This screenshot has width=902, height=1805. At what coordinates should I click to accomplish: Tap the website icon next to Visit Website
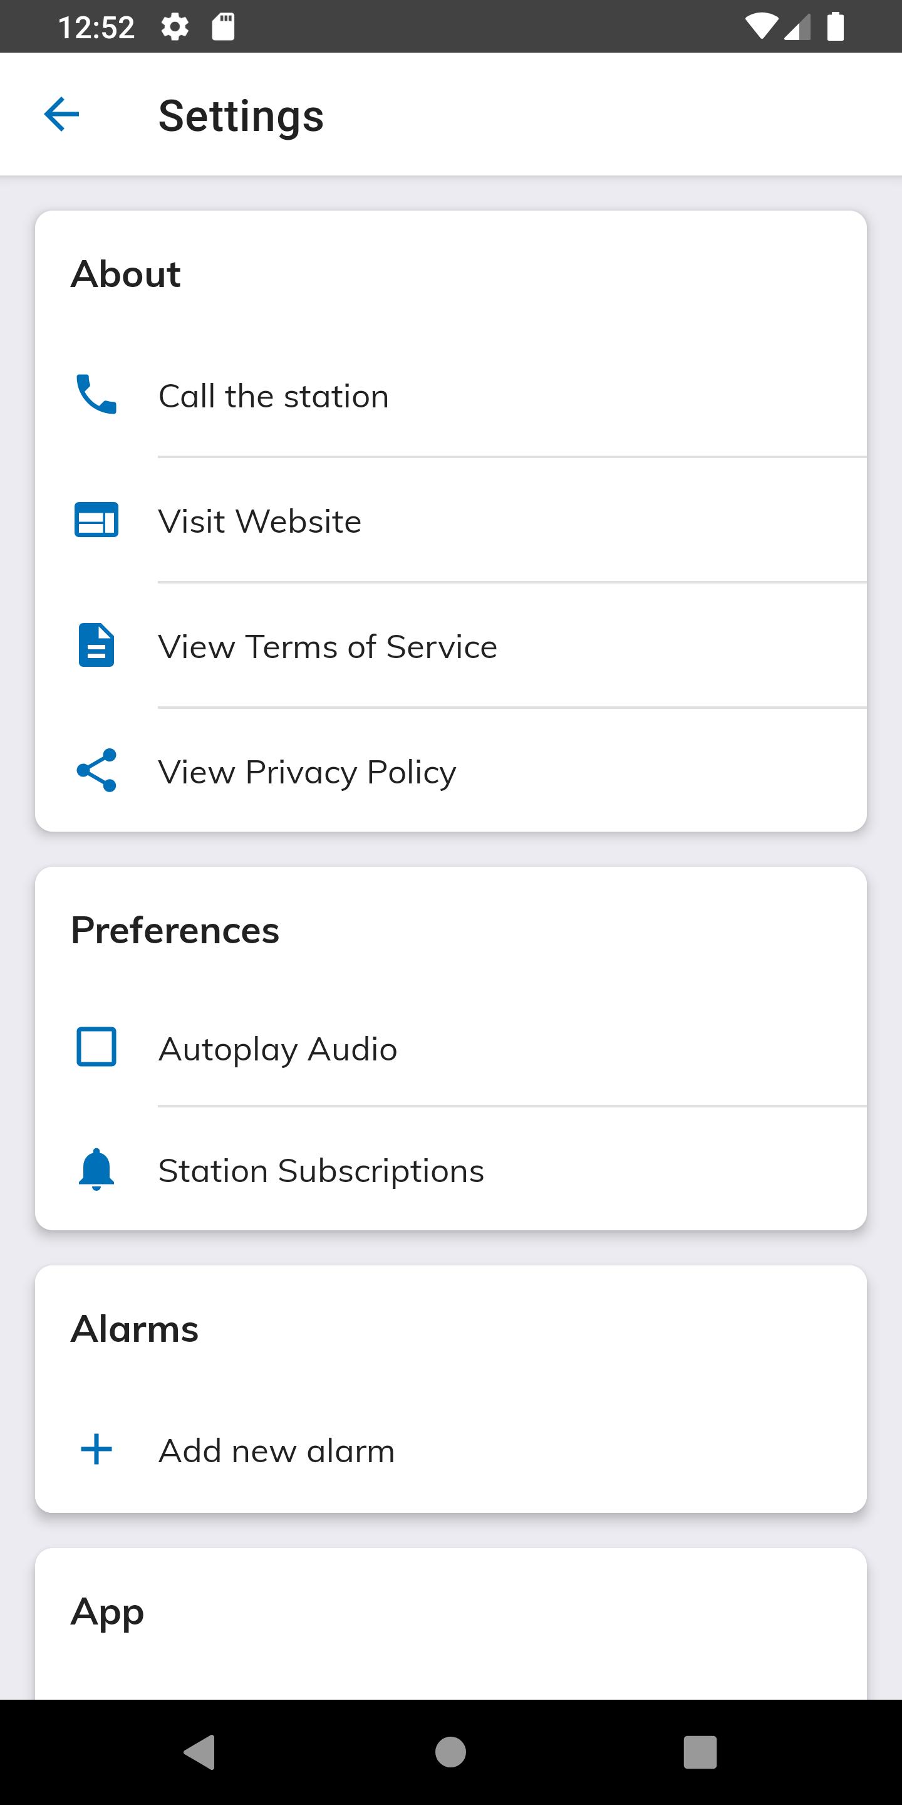(x=96, y=520)
